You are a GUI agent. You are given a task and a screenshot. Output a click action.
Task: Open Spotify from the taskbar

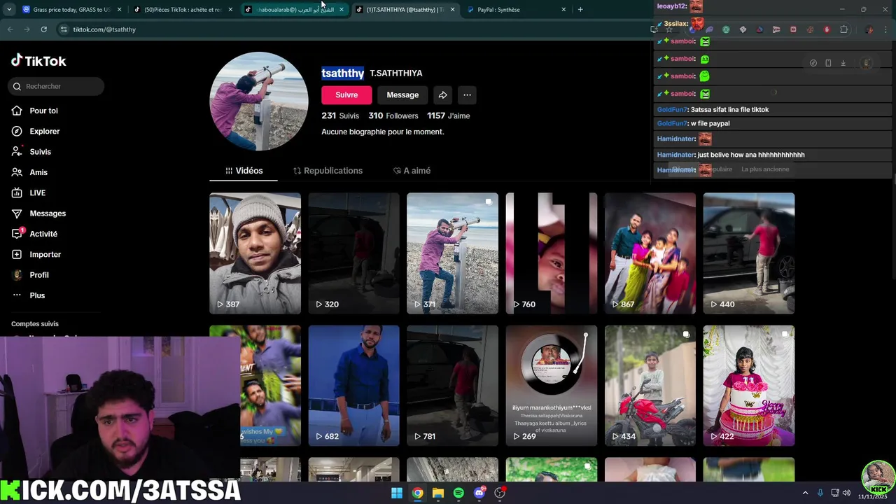point(458,493)
